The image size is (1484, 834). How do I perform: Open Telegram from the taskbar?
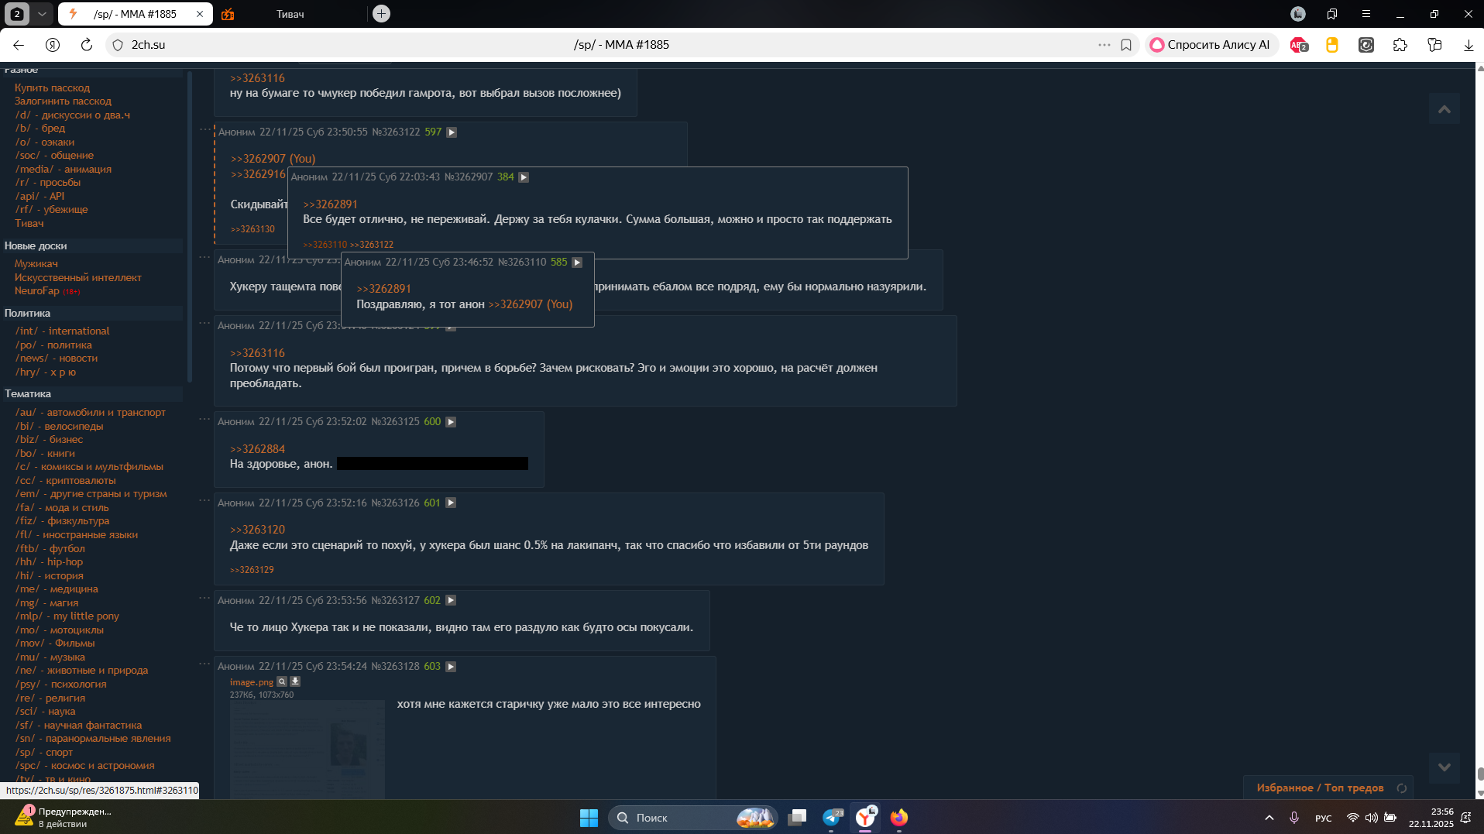832,818
